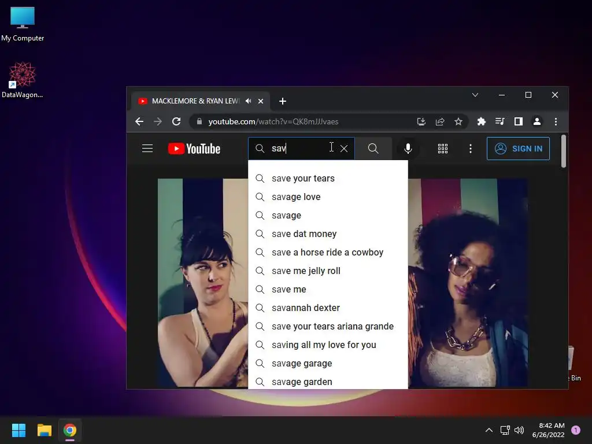592x444 pixels.
Task: Select suggestion "save me jelly roll"
Action: coord(328,271)
